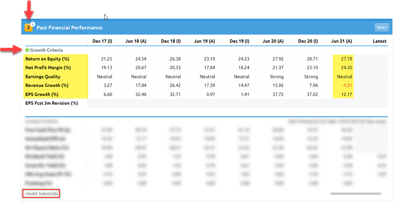This screenshot has width=395, height=209.
Task: Click the small info icon on badge
Action: coord(33,24)
